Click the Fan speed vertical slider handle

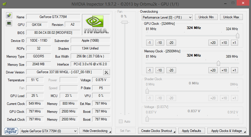coord(125,22)
